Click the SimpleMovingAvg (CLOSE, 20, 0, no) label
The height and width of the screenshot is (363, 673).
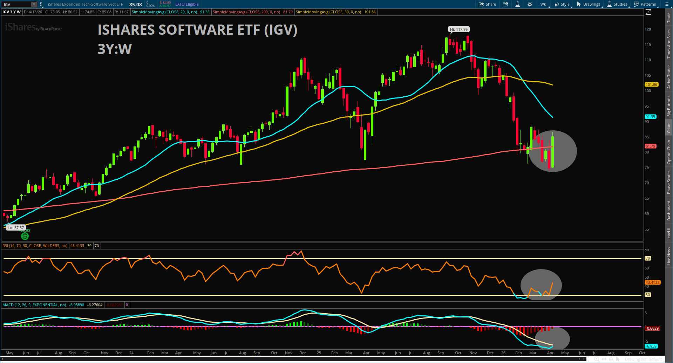click(164, 12)
